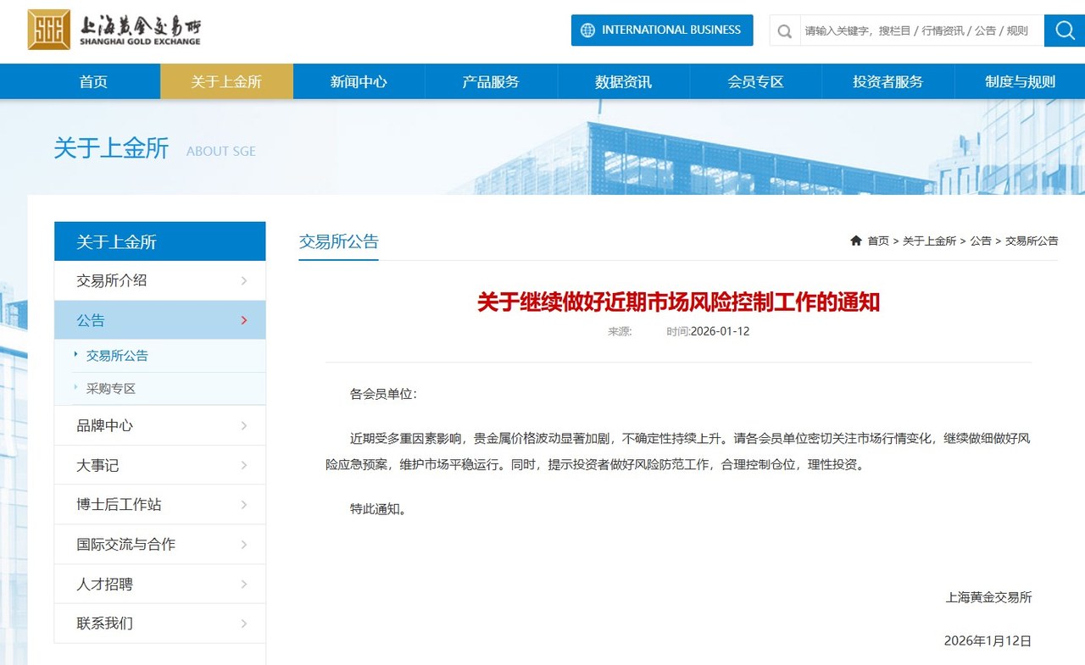Open the 数据资讯 navigation tab

623,82
